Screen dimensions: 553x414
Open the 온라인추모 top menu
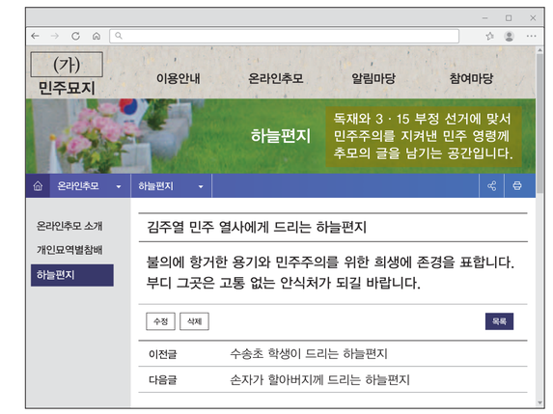[x=276, y=78]
